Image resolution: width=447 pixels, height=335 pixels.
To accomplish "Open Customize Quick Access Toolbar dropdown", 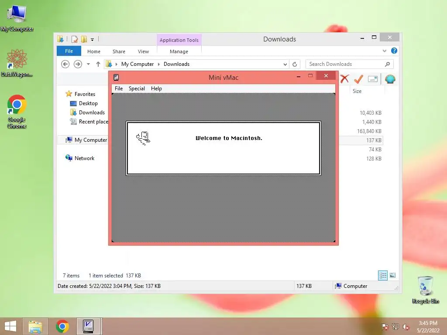I will click(93, 40).
